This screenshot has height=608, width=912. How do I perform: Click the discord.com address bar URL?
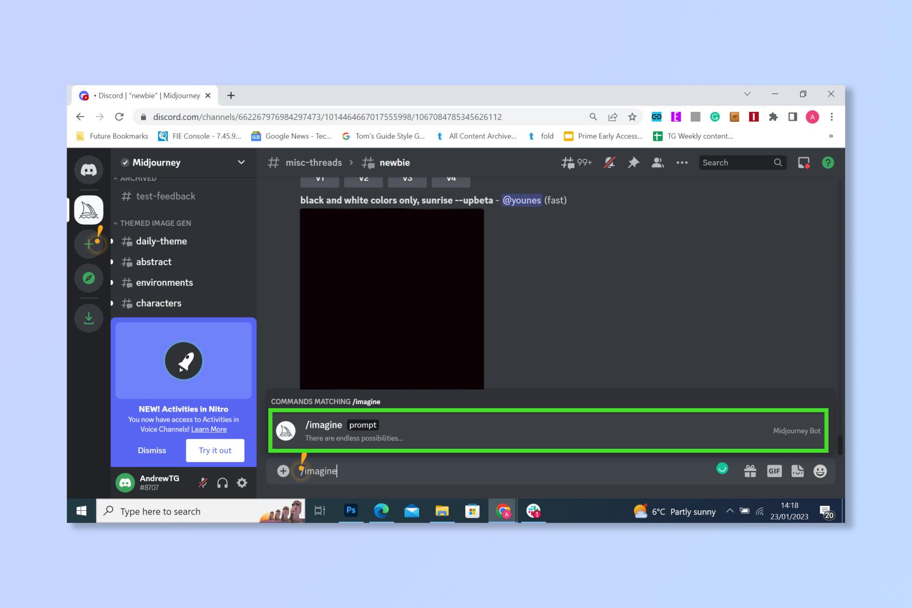327,117
